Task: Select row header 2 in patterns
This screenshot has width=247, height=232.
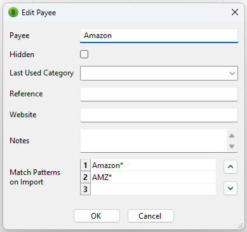Action: click(85, 177)
